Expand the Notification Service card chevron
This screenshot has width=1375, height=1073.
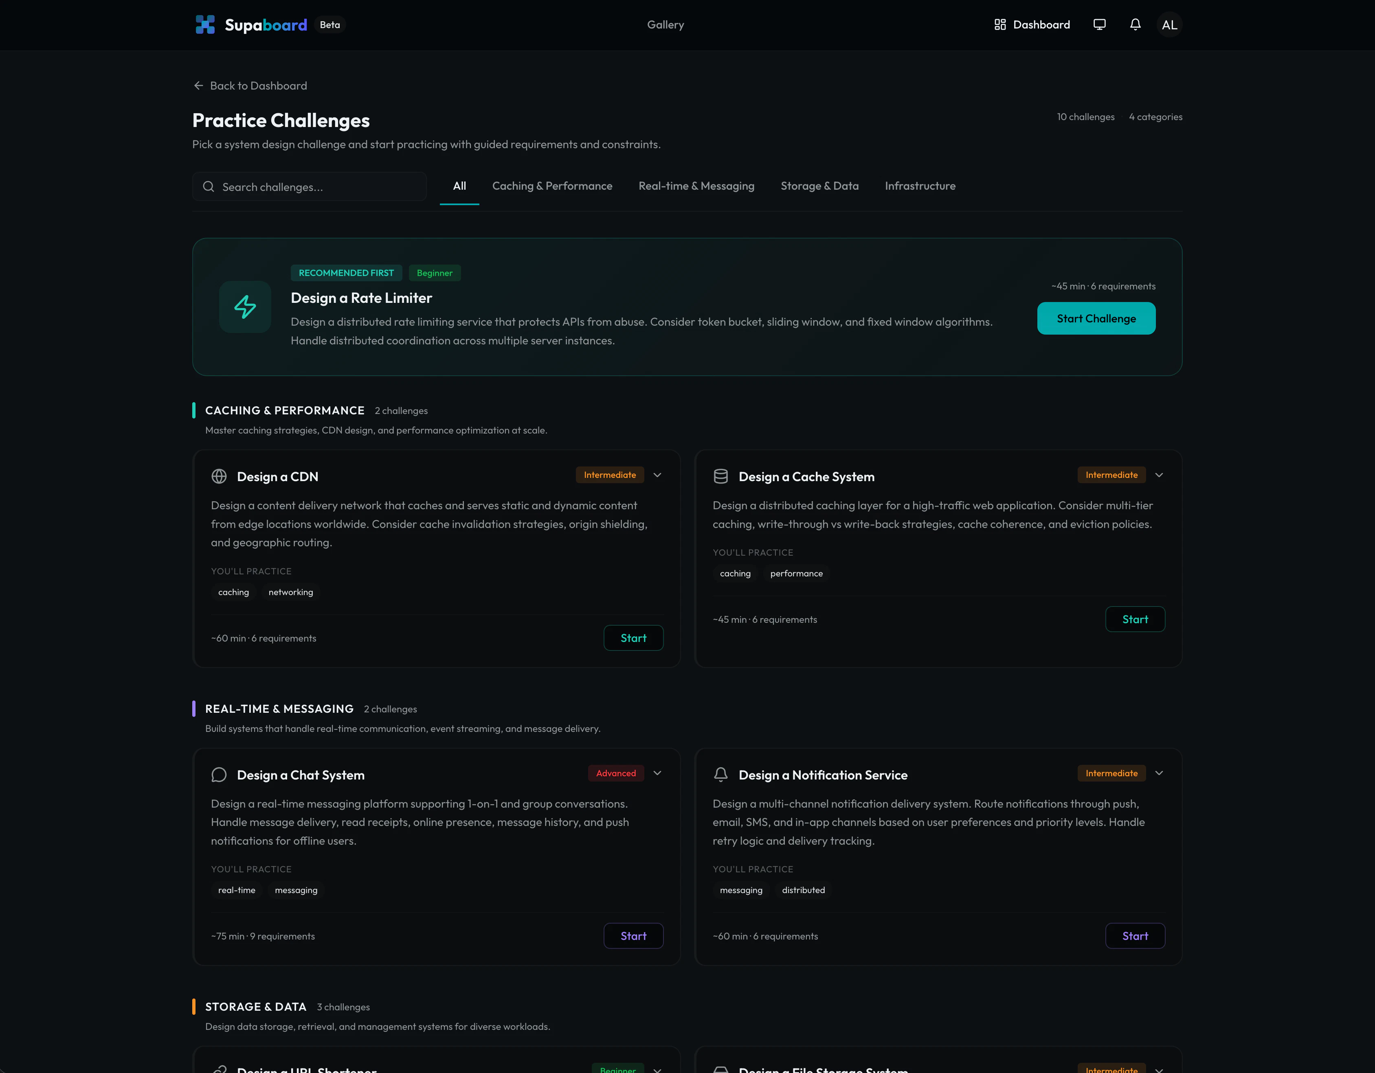[x=1158, y=773]
